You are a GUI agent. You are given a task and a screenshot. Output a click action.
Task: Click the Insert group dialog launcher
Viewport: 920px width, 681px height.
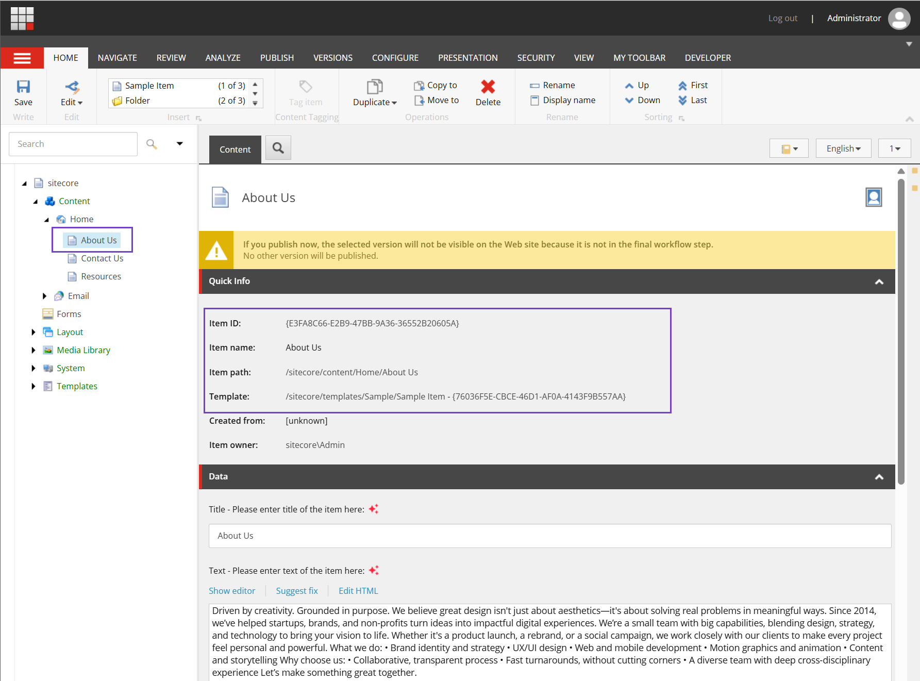coord(198,119)
